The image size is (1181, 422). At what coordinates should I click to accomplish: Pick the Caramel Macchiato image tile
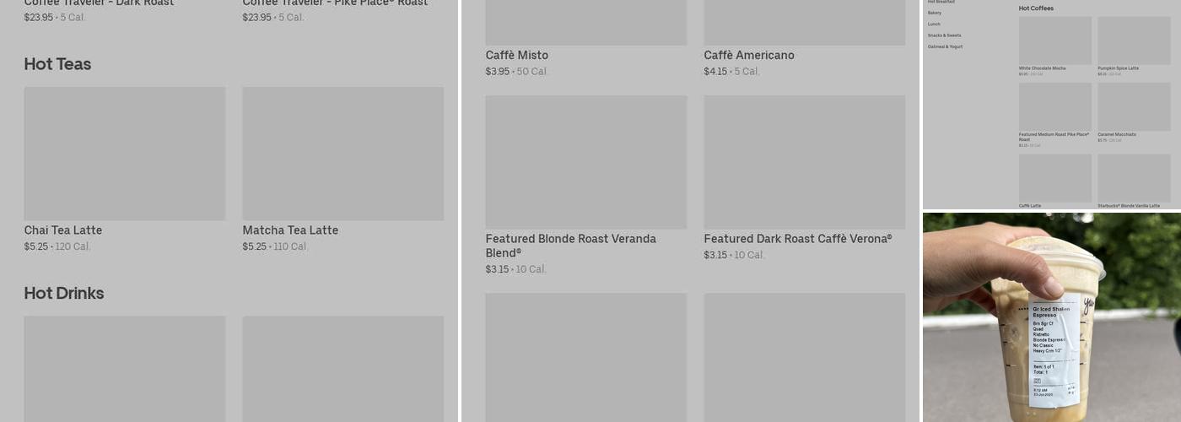click(1134, 106)
